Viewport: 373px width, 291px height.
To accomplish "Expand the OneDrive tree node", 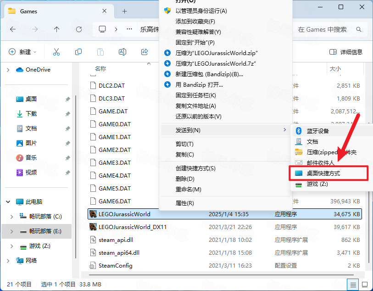I will click(x=8, y=70).
